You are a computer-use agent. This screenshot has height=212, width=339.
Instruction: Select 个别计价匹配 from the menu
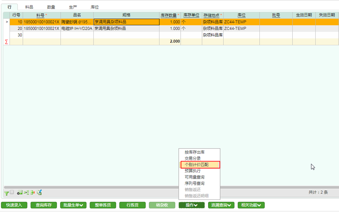(199, 165)
